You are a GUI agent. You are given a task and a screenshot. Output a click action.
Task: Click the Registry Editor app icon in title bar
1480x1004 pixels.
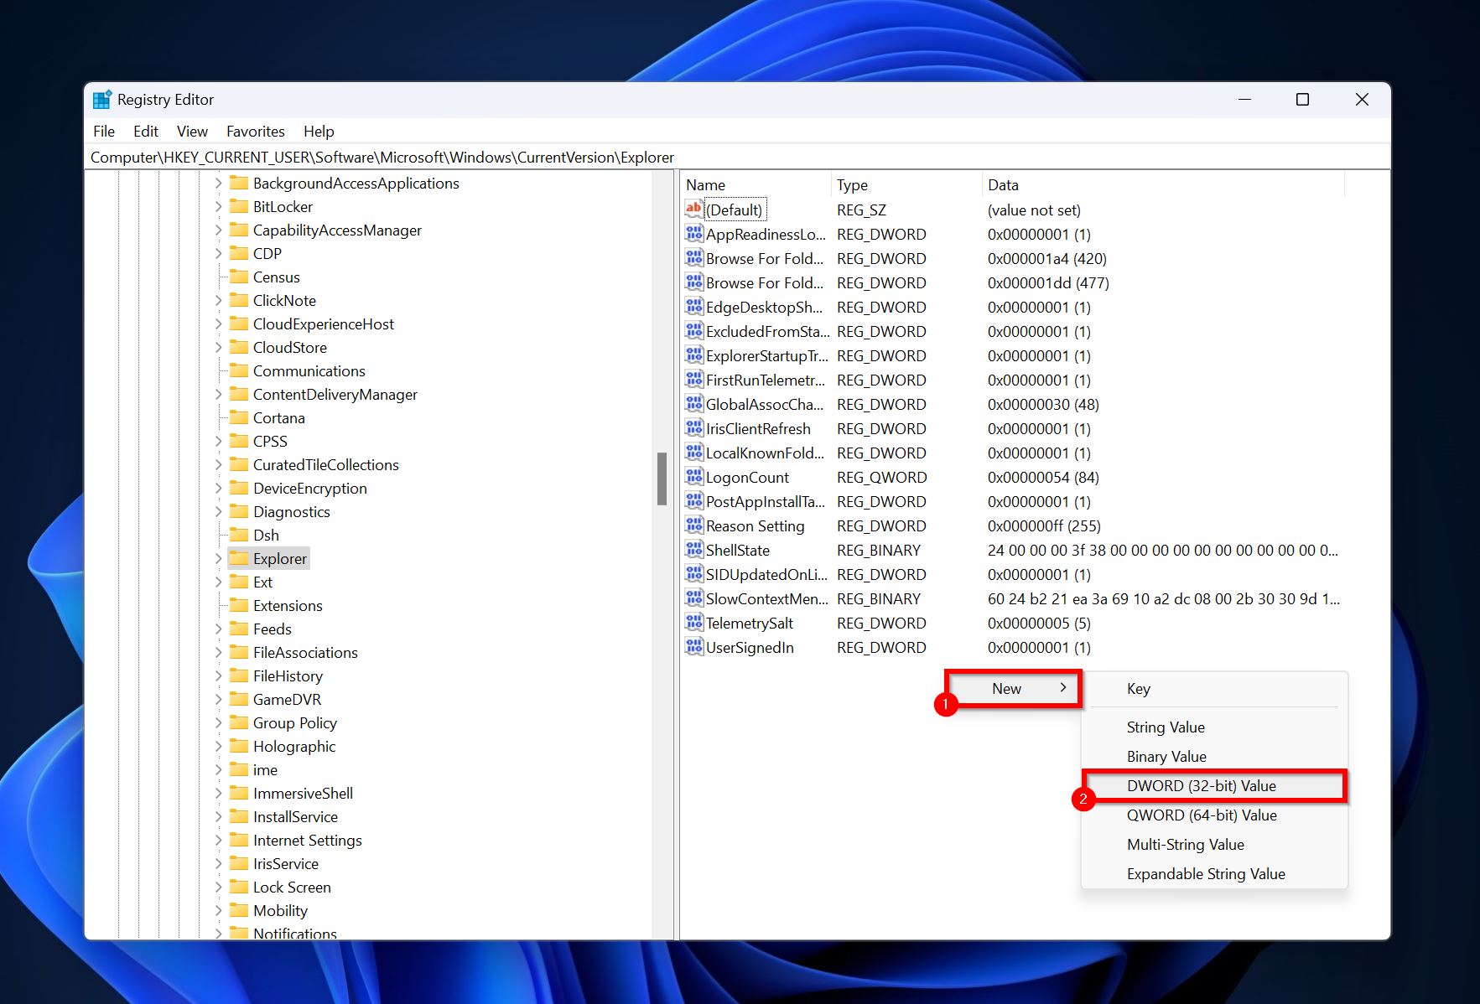pos(102,100)
